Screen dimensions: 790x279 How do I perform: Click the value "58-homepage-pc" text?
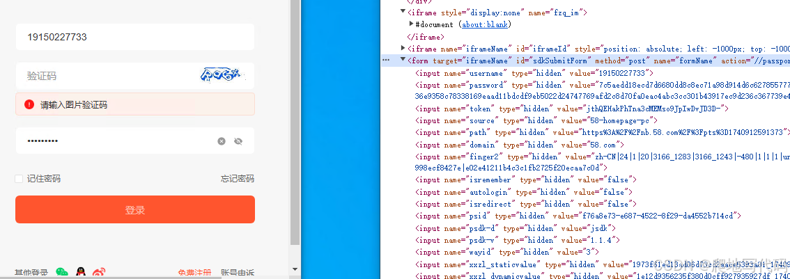(621, 120)
